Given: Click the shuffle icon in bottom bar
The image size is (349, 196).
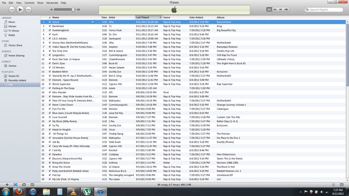Looking at the screenshot, I should point(15,184).
